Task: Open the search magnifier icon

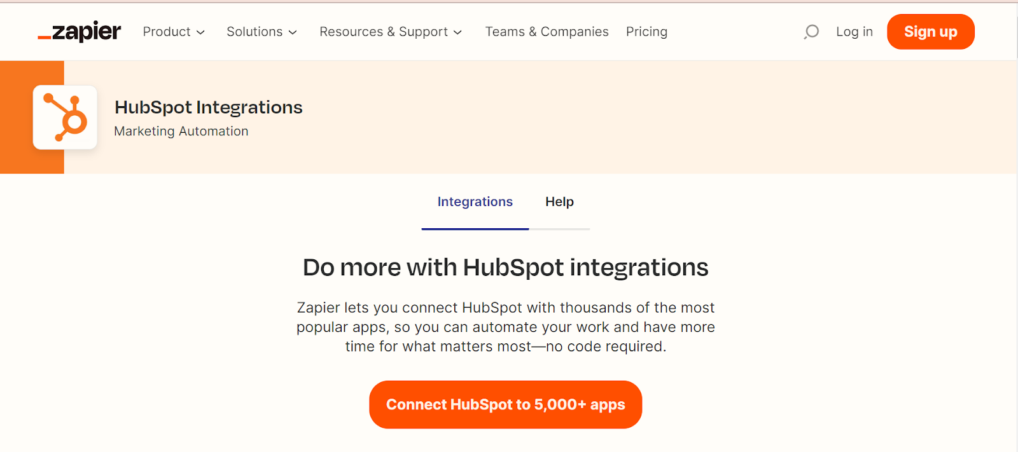Action: pos(811,32)
